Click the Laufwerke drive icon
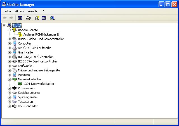Viewport: 179px width, 126px height. coord(15,66)
